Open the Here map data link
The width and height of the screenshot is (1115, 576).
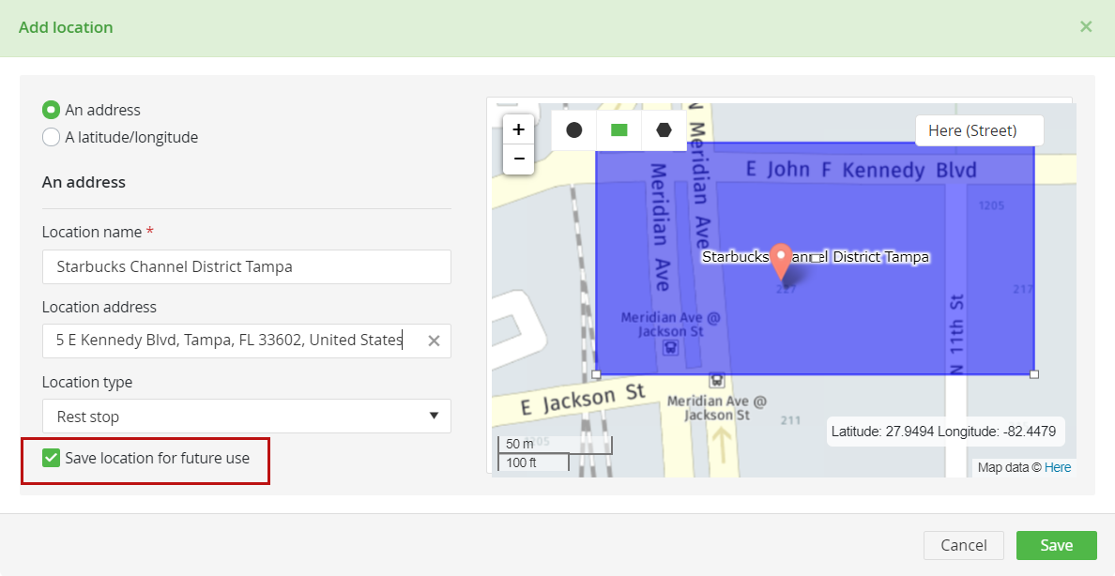pyautogui.click(x=1058, y=467)
